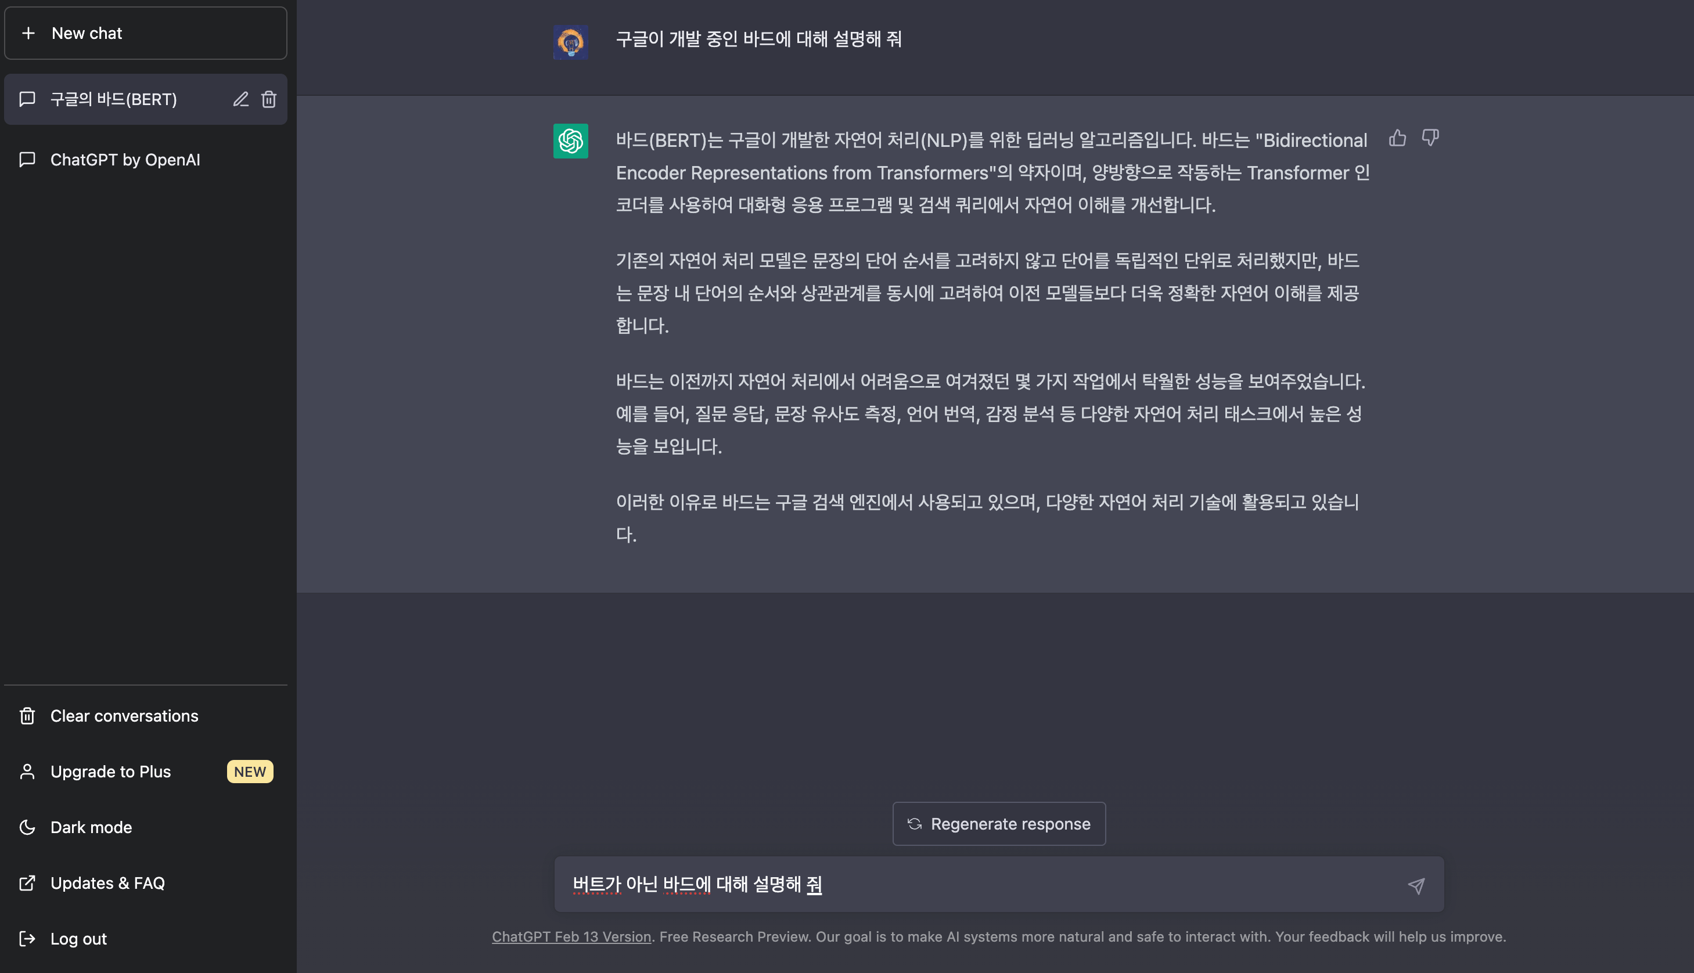Click Clear conversations
Image resolution: width=1694 pixels, height=973 pixels.
[124, 716]
